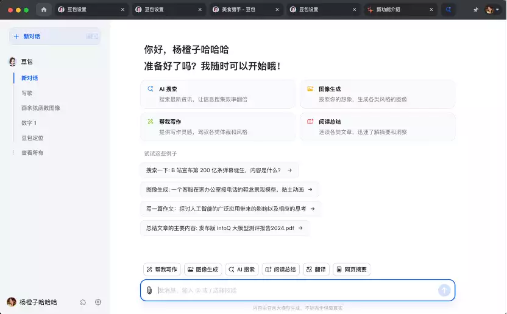The image size is (507, 314).
Task: Focus the message input field
Action: (x=296, y=290)
